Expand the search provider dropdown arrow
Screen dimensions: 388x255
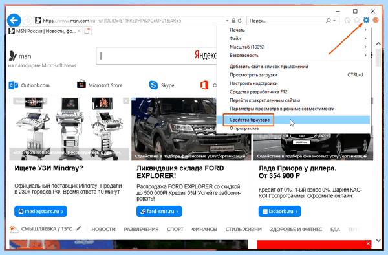pyautogui.click(x=334, y=21)
